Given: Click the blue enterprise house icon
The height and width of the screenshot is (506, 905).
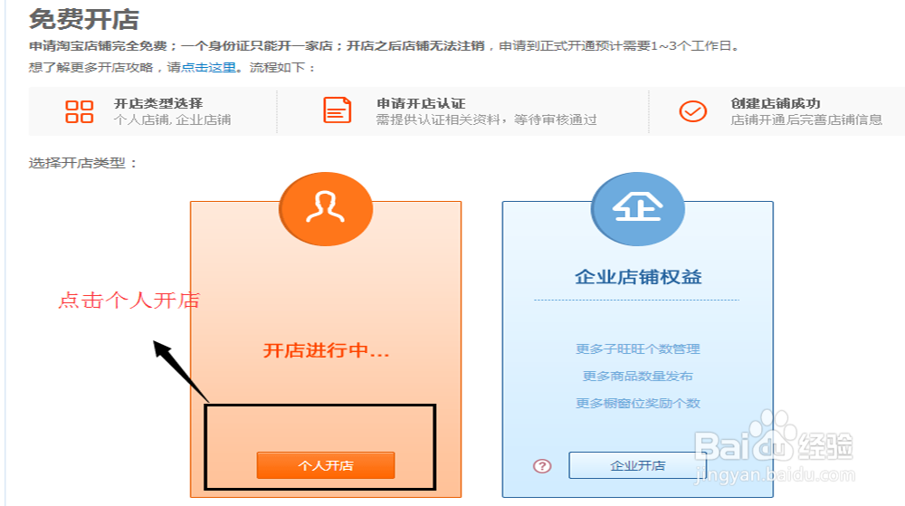Looking at the screenshot, I should (638, 209).
